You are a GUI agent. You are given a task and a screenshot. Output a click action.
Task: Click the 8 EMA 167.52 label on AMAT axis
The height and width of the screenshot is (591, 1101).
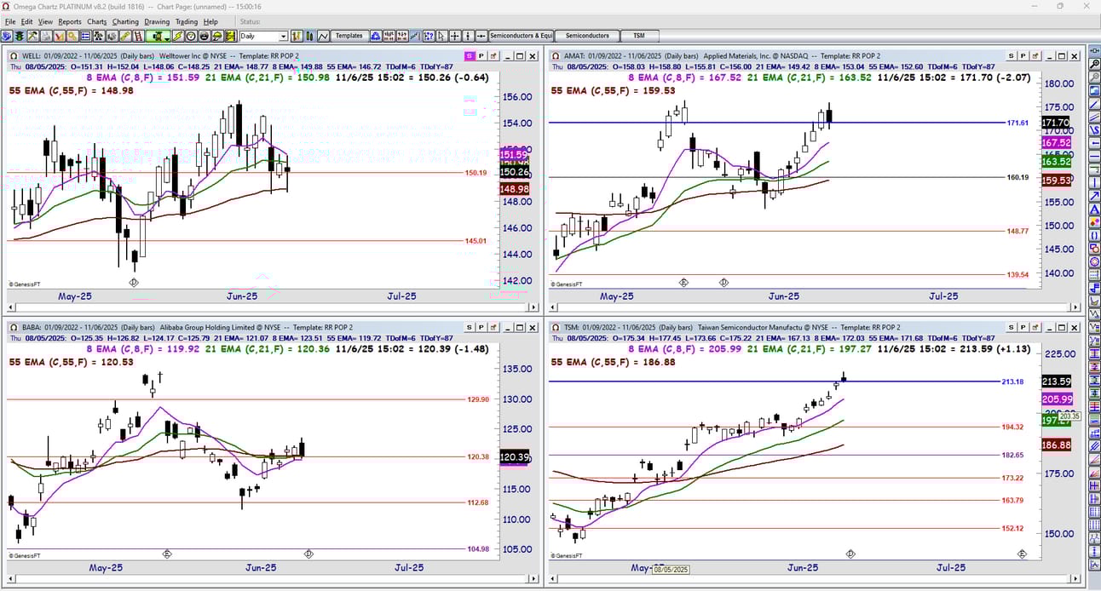(1056, 143)
